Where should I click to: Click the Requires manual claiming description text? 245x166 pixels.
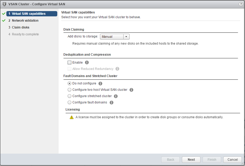pyautogui.click(x=135, y=44)
